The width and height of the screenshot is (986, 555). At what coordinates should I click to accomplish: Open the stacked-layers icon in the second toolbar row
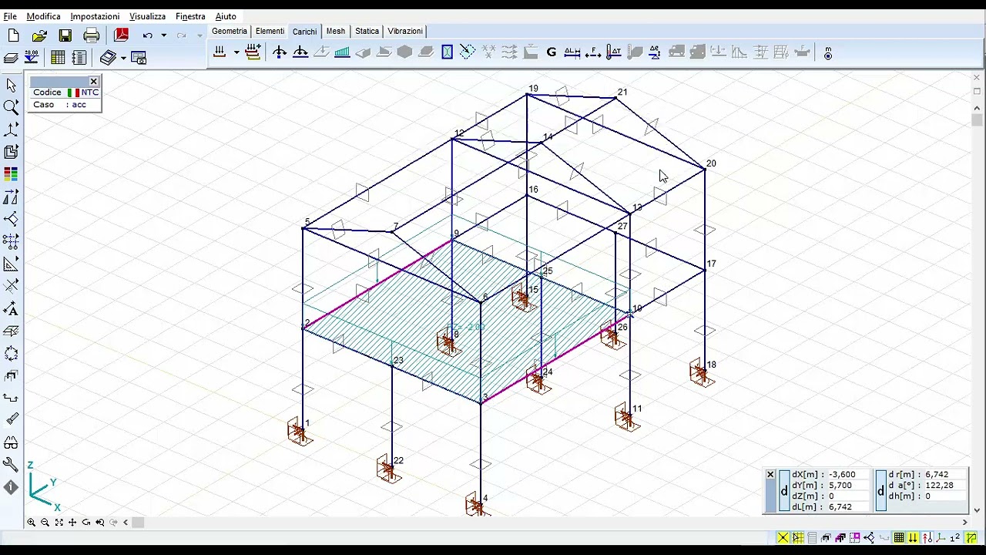(11, 58)
